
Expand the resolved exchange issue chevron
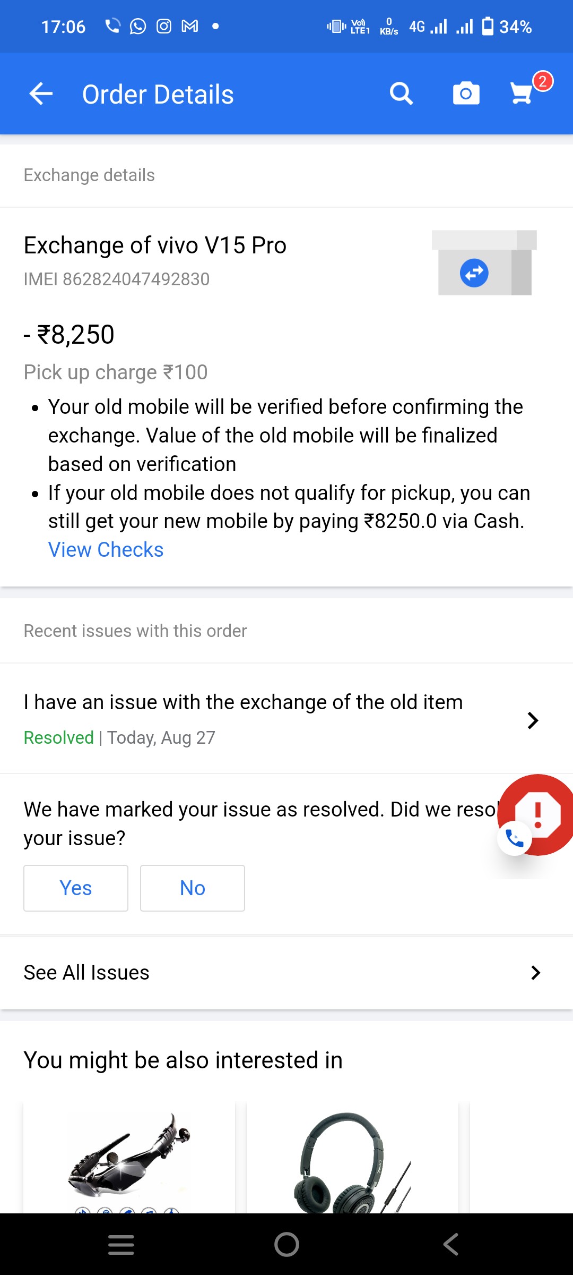coord(533,720)
